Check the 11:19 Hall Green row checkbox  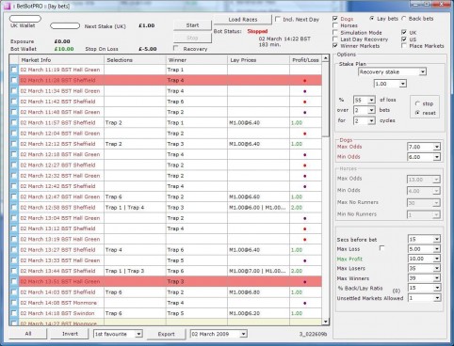(x=13, y=70)
